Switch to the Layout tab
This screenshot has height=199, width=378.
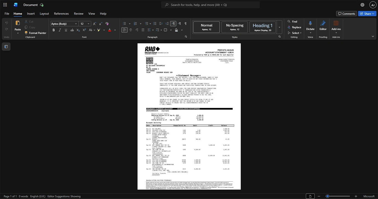point(44,14)
